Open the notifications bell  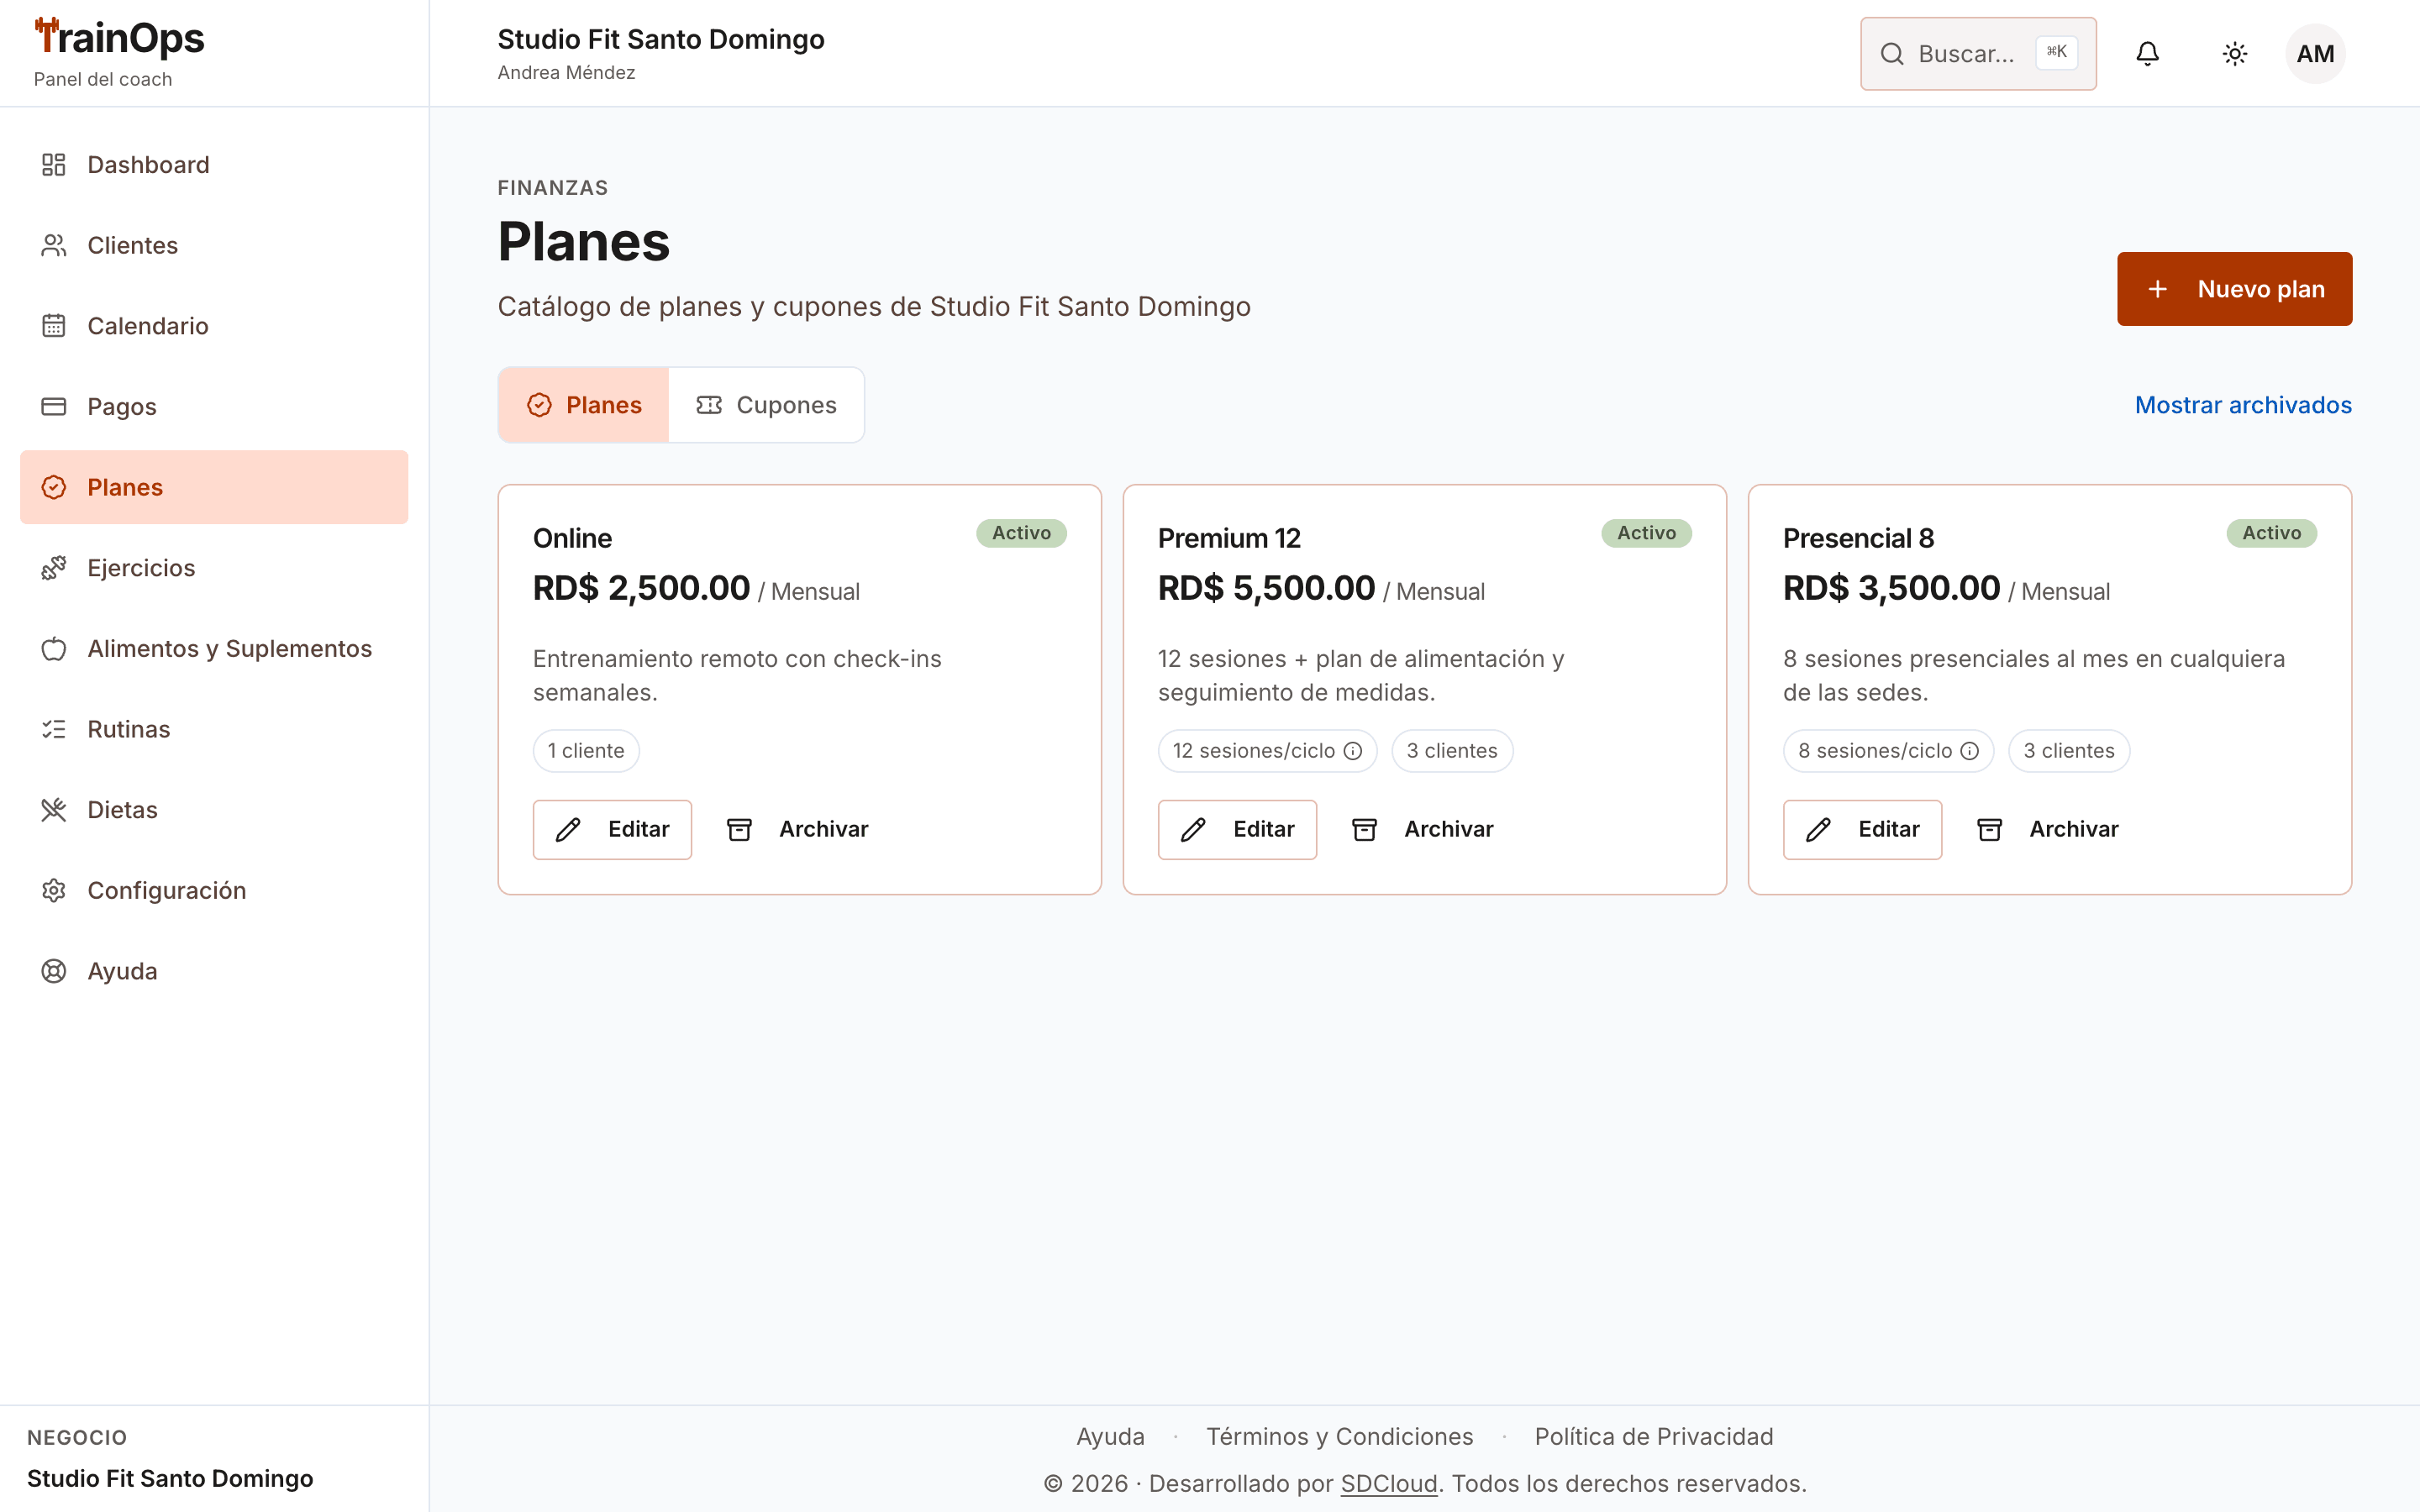tap(2147, 54)
